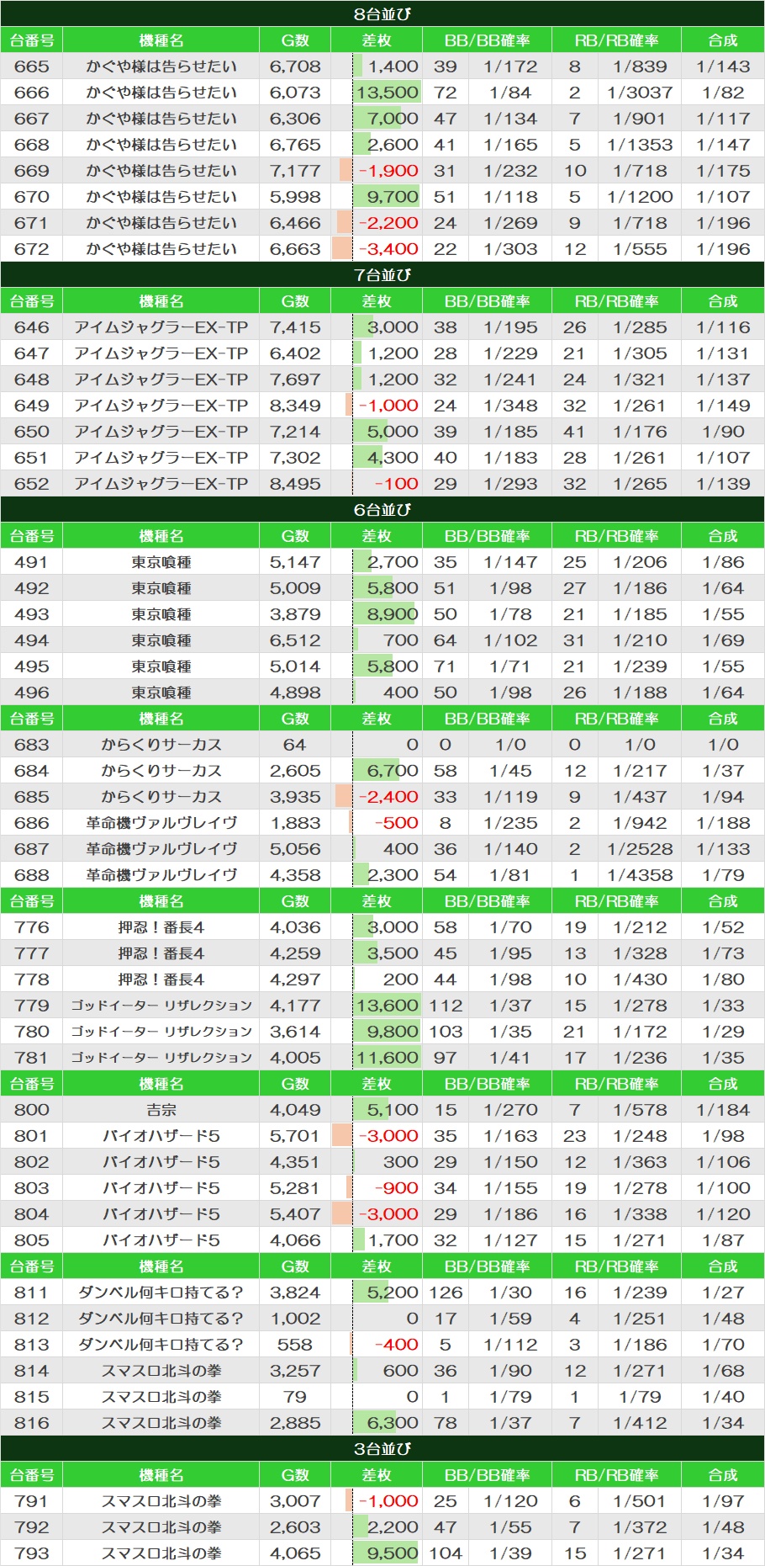The height and width of the screenshot is (1566, 765).
Task: Select 1/87 combined rate for machine 805
Action: (723, 1240)
